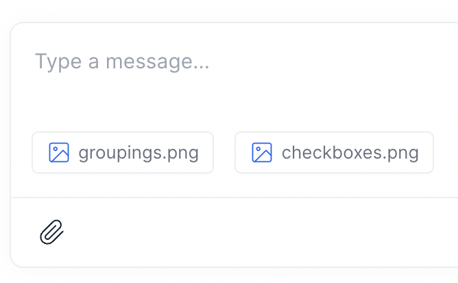Click the picture glyph beside groupings.png

[x=59, y=152]
